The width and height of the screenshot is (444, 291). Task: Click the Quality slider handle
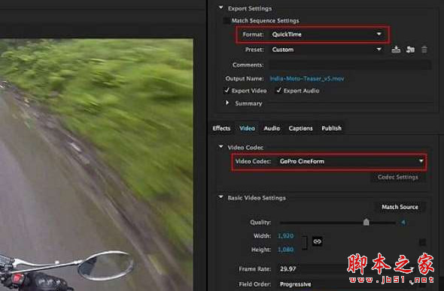pos(366,223)
